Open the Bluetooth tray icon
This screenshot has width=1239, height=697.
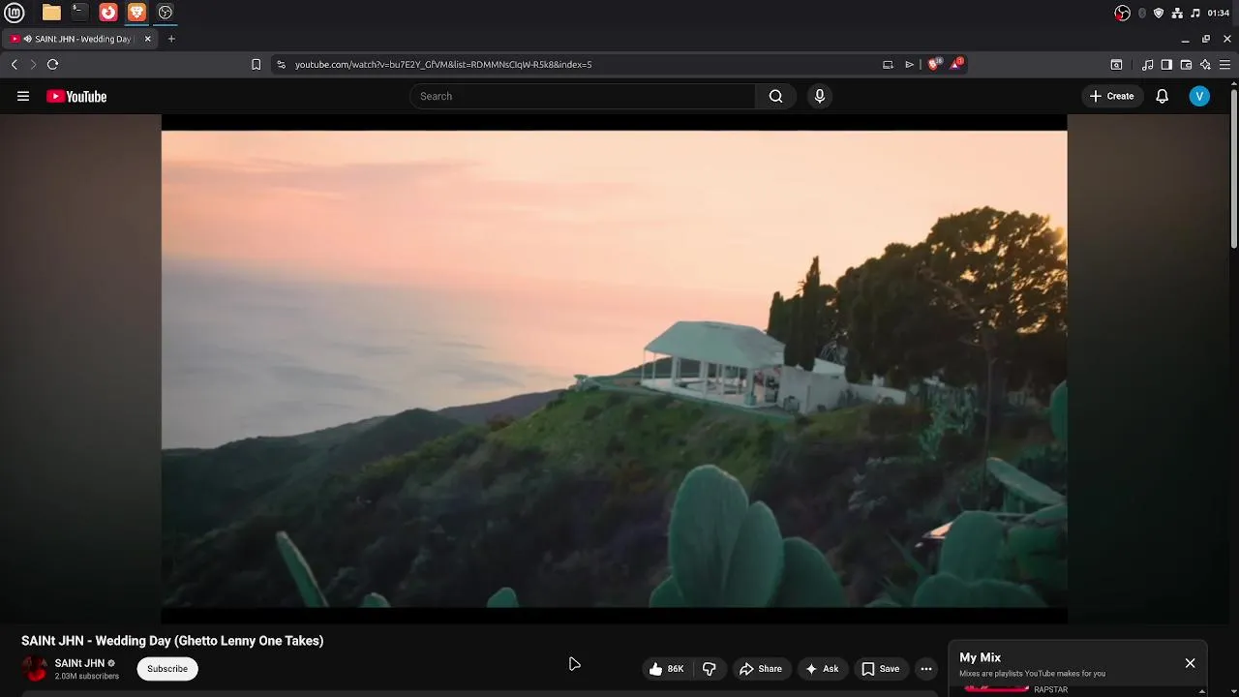tap(1142, 13)
